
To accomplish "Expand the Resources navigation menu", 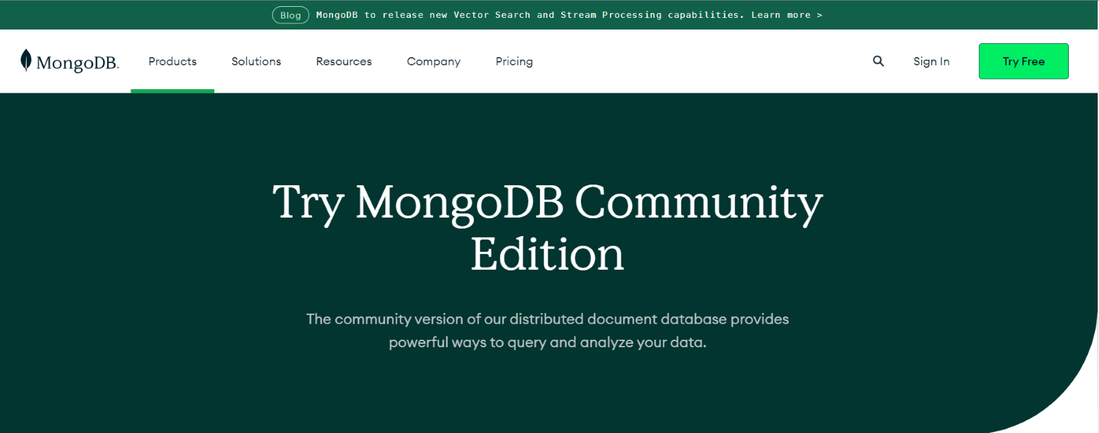I will pos(343,61).
